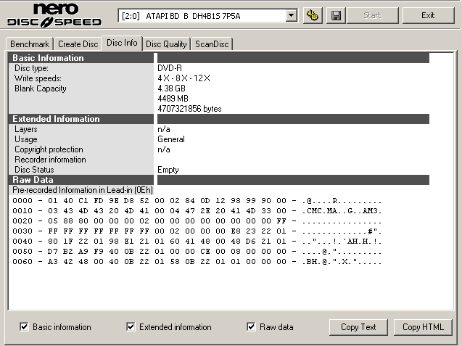Click the 4707321856 bytes value
Viewport: 462px width, 346px height.
(189, 109)
